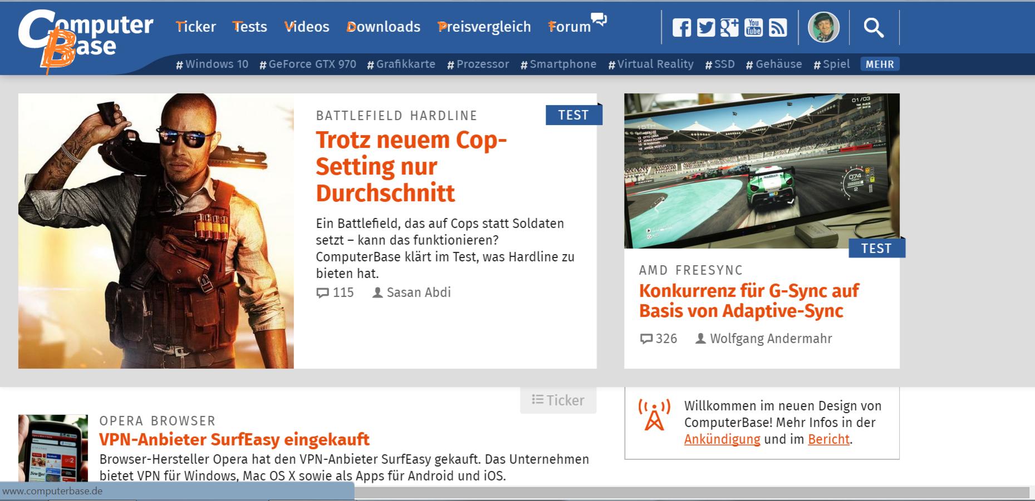Open the Facebook page icon

coord(681,27)
